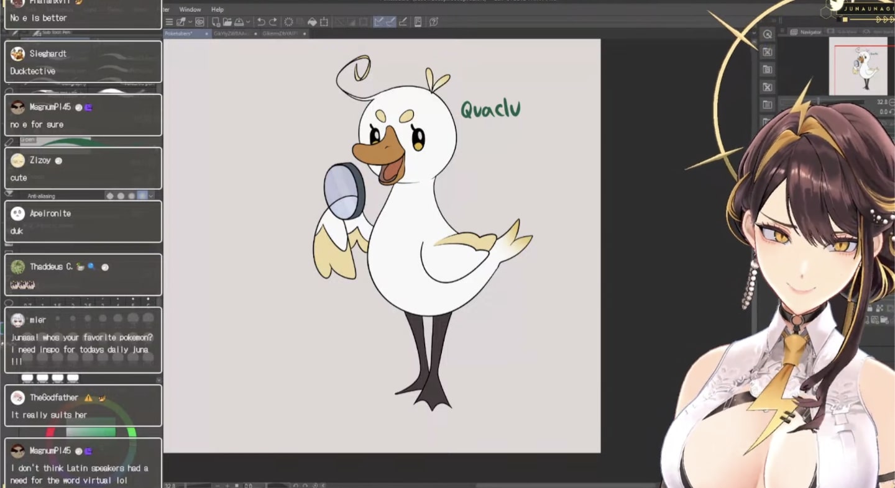This screenshot has width=895, height=488.
Task: Click the Scale/Rotate transform icon
Action: [324, 22]
